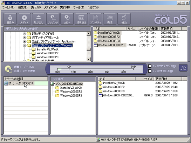Click the music/data mode icon beside the checkboxes
Screen dimensions: 191x143
(183, 68)
